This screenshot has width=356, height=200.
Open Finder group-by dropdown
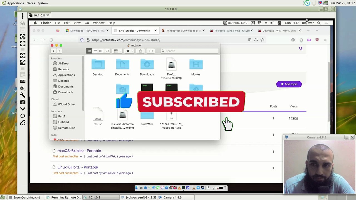click(x=118, y=51)
